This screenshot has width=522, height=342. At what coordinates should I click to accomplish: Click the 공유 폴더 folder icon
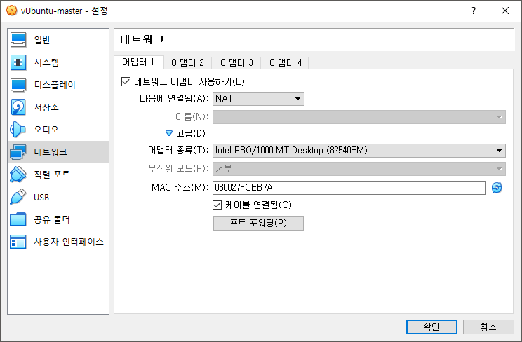click(18, 219)
